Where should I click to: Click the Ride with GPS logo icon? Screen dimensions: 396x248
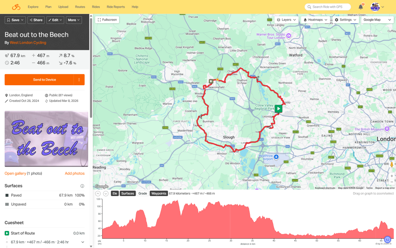(16, 7)
